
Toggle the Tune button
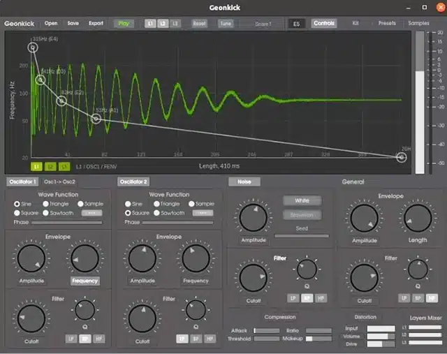click(226, 23)
